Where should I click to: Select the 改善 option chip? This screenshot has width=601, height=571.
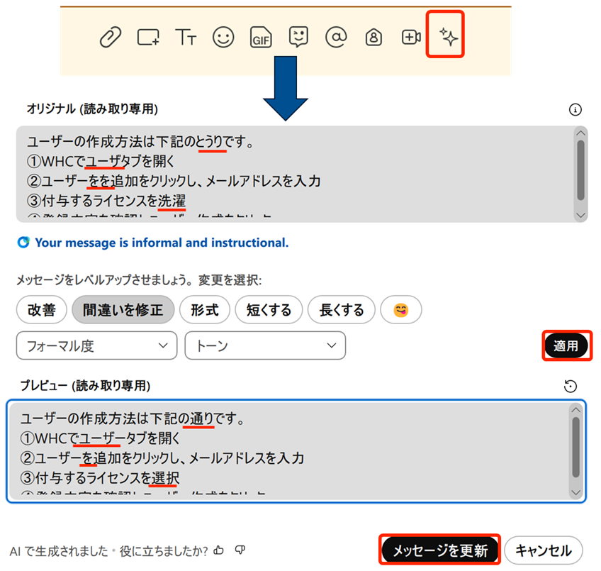tap(41, 310)
